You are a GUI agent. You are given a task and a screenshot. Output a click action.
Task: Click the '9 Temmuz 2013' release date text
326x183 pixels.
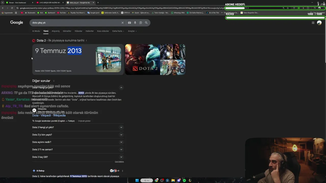click(58, 51)
